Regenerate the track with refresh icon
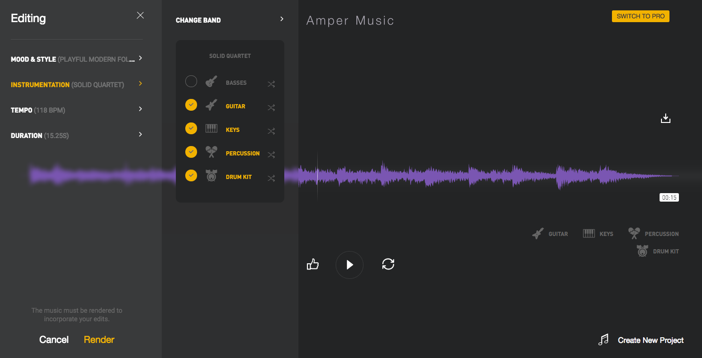702x358 pixels. tap(388, 264)
